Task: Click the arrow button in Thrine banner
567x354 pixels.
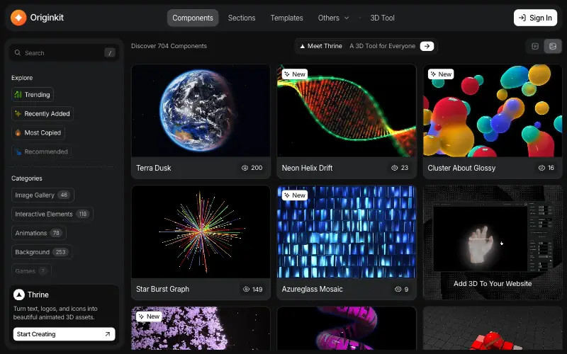Action: [x=427, y=46]
